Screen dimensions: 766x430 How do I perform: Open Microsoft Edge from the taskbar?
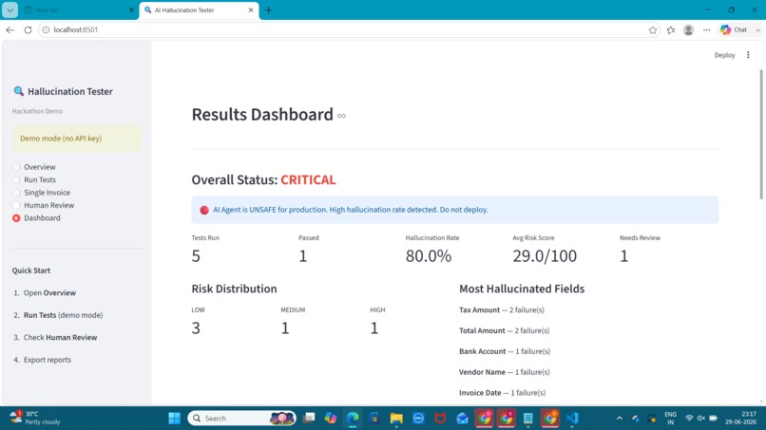click(353, 419)
